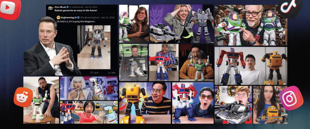Select thumbnail of man with yellow Bumblebee
310x129 pixels.
click(x=145, y=103)
